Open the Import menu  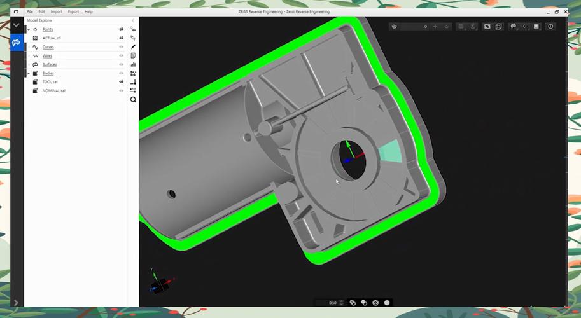tap(57, 12)
